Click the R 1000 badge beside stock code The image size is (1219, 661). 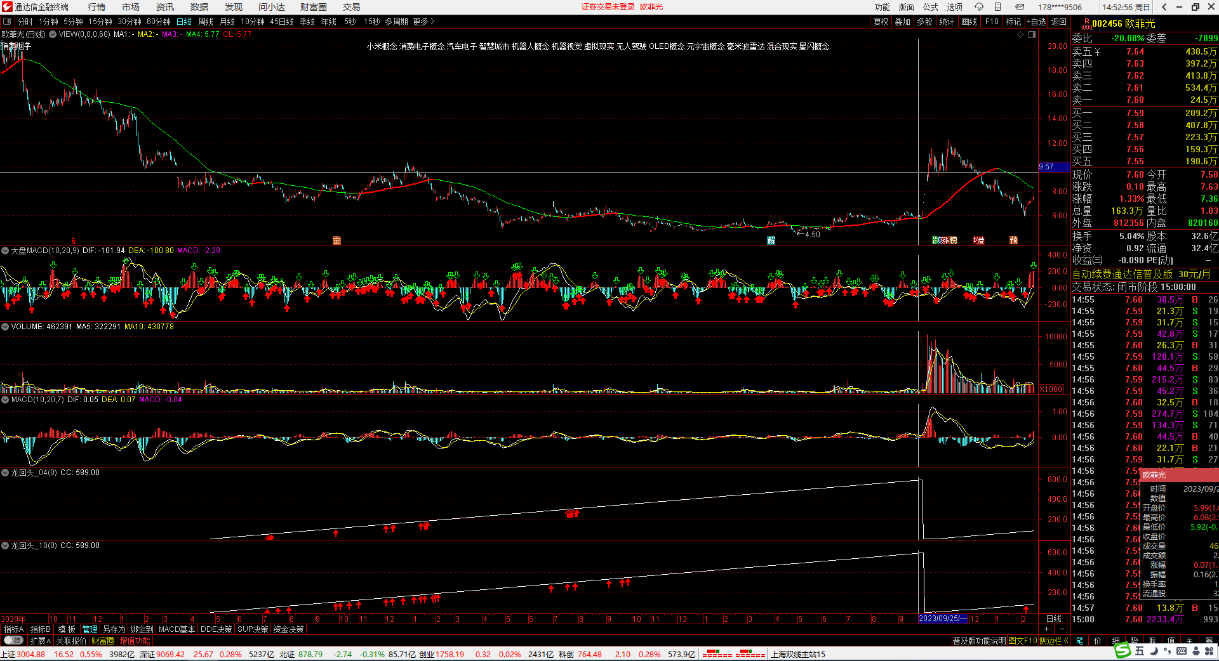[x=1086, y=23]
